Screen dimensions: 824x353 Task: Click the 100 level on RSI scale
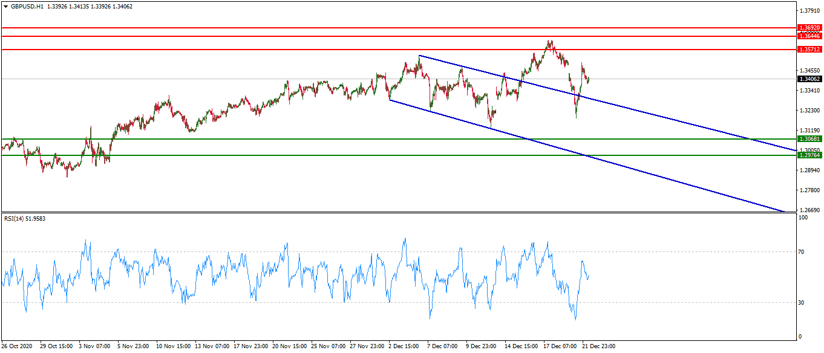pyautogui.click(x=802, y=216)
